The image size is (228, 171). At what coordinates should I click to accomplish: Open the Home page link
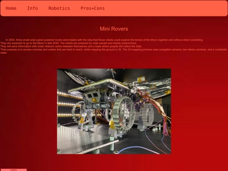pyautogui.click(x=11, y=8)
